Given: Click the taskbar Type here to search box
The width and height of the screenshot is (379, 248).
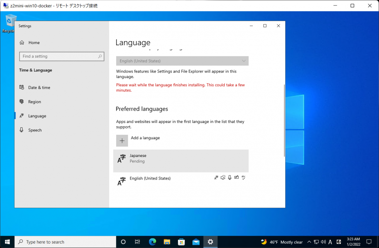Looking at the screenshot, I should (65, 242).
